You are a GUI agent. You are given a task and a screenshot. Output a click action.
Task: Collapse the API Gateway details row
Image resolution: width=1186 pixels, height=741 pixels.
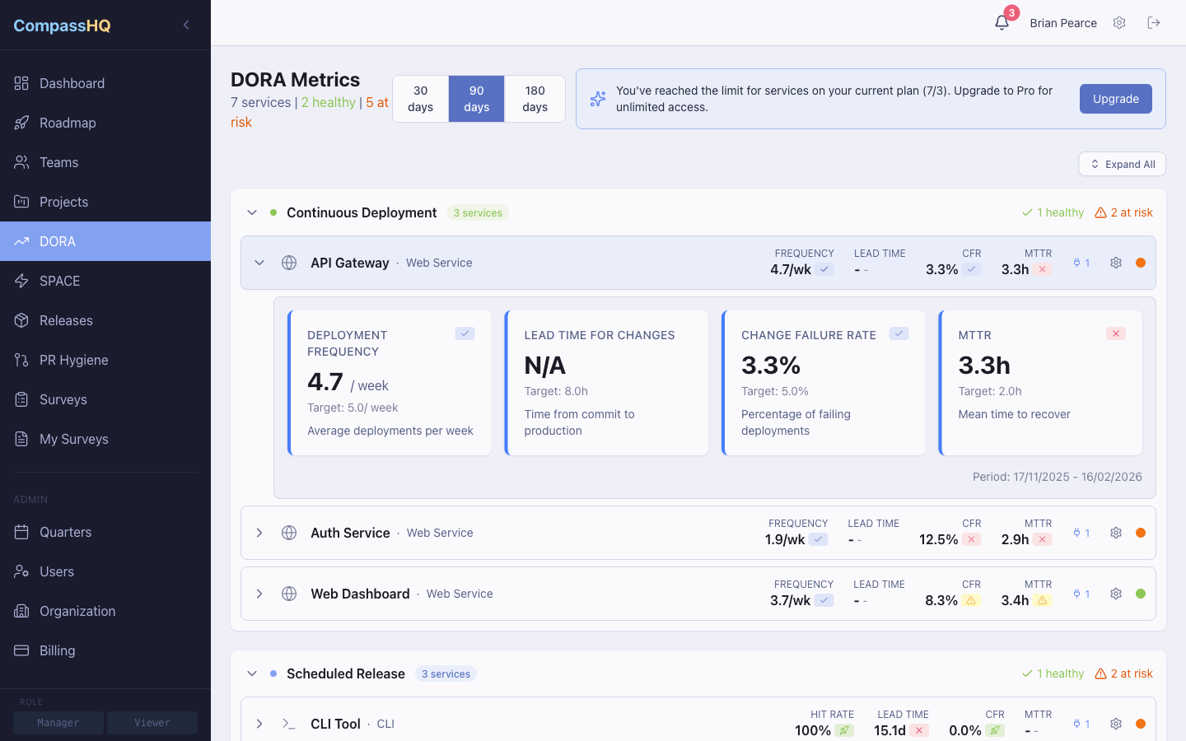pos(259,262)
